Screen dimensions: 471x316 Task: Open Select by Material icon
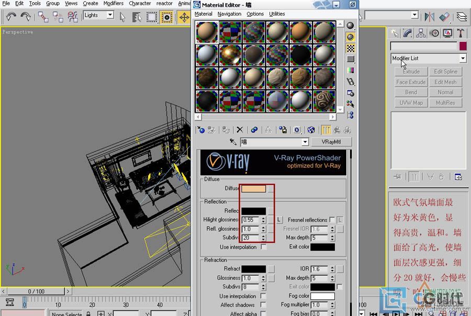[x=350, y=104]
